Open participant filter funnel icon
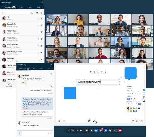 (42, 13)
